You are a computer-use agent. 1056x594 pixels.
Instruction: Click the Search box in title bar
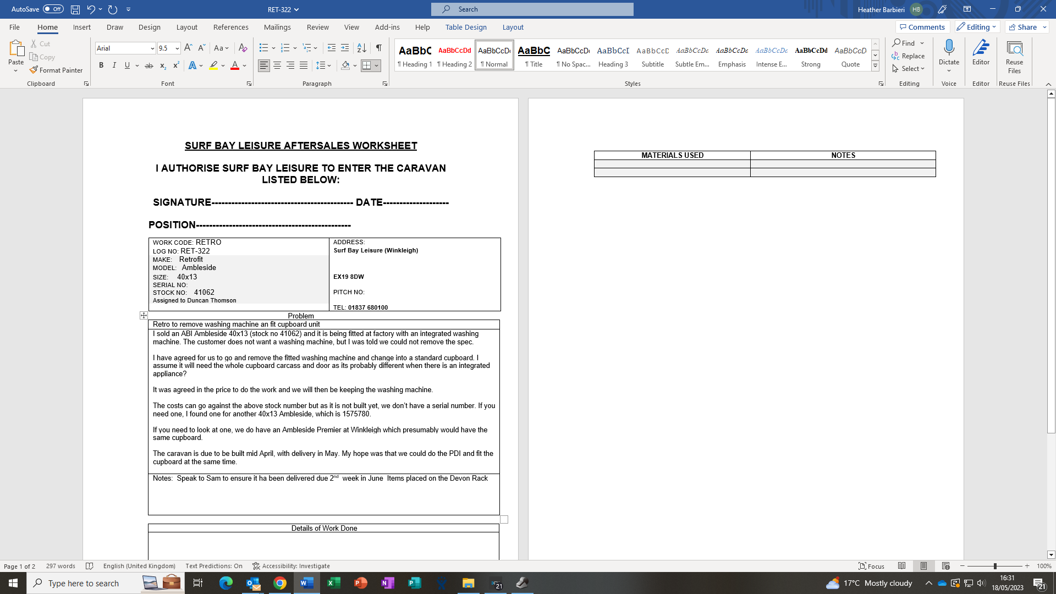(x=532, y=9)
